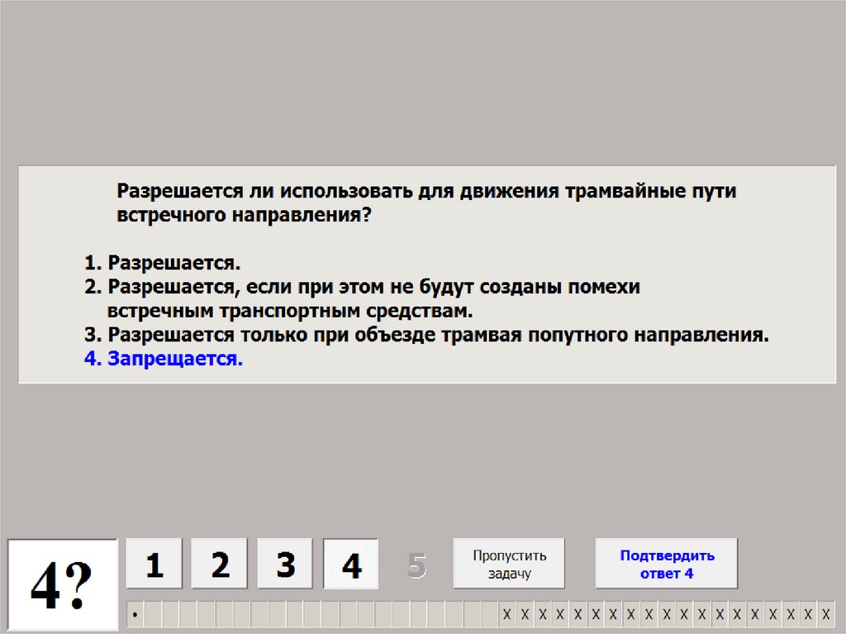
Task: Skip the task with 'Пропустить задачу'
Action: [x=509, y=565]
